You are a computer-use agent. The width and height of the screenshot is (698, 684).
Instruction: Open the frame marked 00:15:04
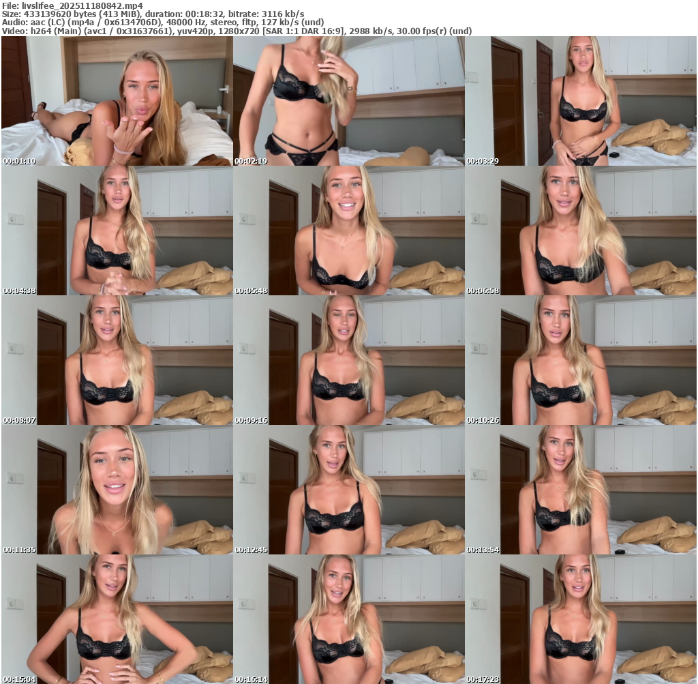117,619
